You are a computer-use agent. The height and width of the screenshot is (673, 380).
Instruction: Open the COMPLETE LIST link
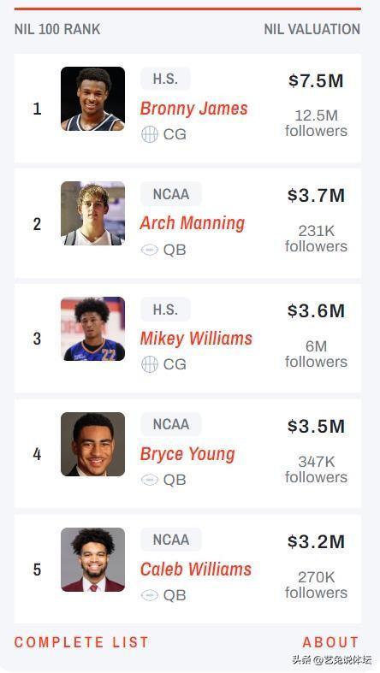click(81, 642)
